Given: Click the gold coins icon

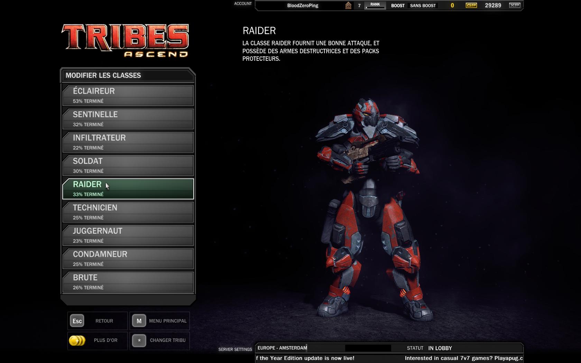Looking at the screenshot, I should 77,341.
